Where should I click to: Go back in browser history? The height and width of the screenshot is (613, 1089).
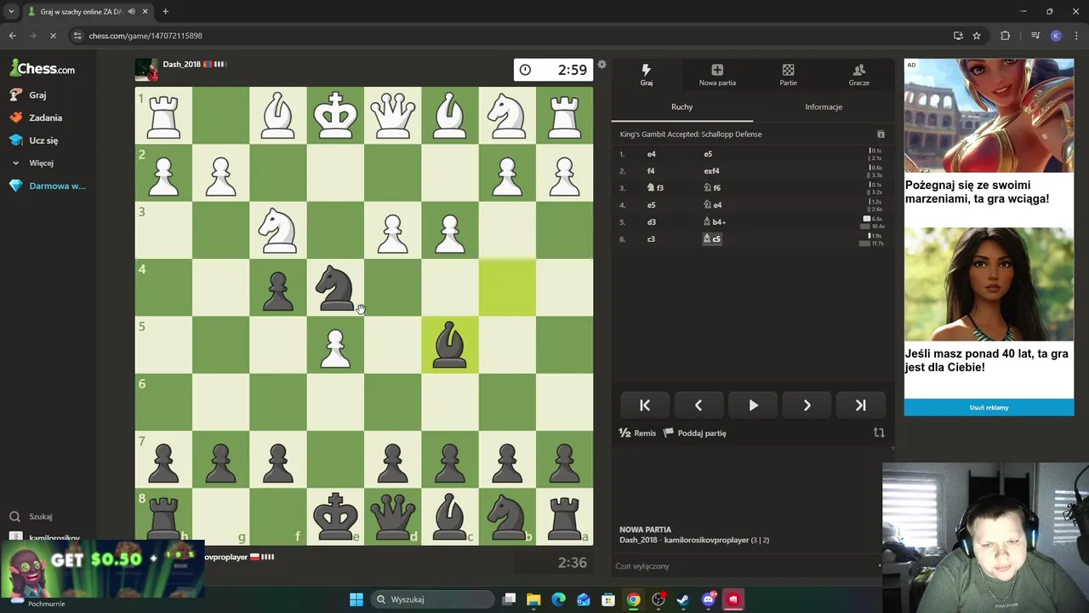13,36
